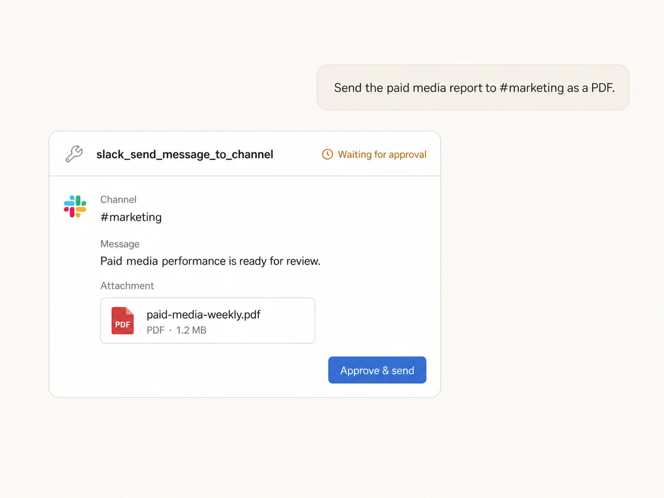
Task: Click the Slack logo icon
Action: (x=75, y=206)
